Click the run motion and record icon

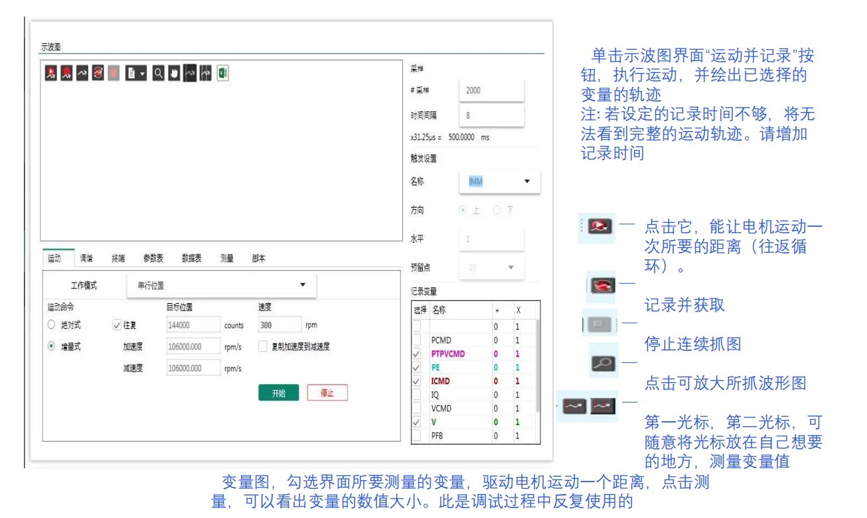tap(52, 73)
